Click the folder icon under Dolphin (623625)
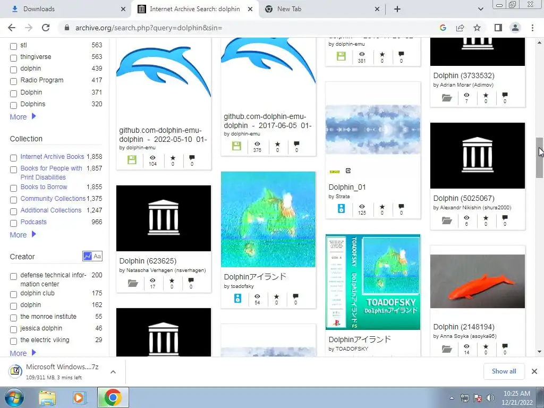The width and height of the screenshot is (544, 408). click(x=132, y=283)
